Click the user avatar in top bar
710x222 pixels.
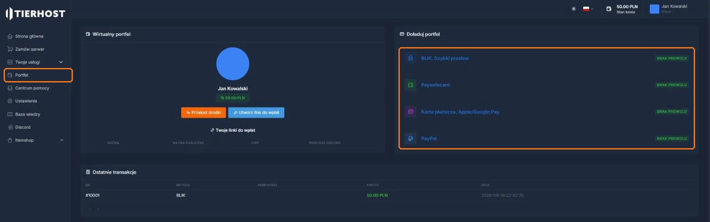coord(654,9)
